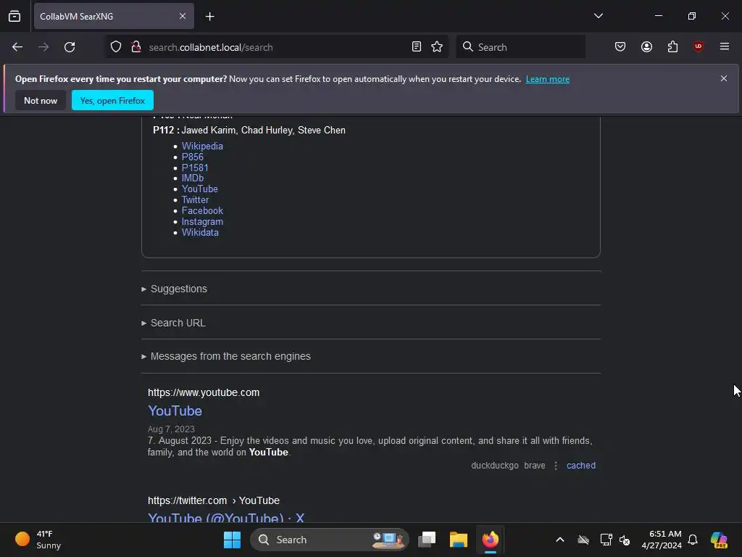Click the URL address bar
742x557 pixels.
coord(277,47)
